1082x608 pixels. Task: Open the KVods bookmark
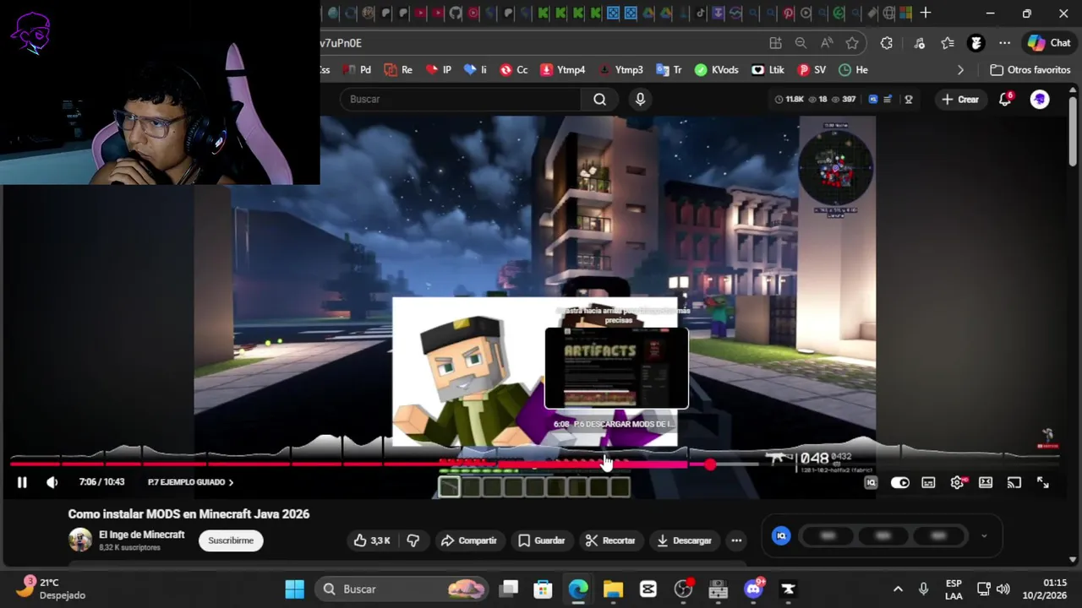pyautogui.click(x=717, y=70)
